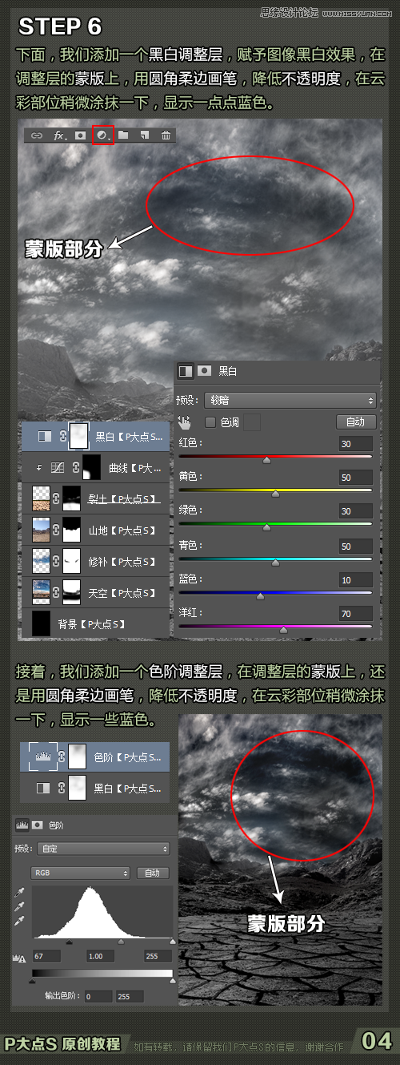Click the 绿色 slider handle
This screenshot has width=400, height=1065.
click(x=266, y=527)
